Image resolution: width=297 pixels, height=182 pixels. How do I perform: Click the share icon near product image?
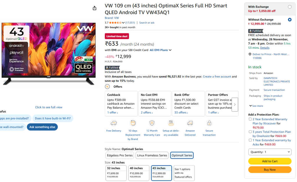click(95, 8)
